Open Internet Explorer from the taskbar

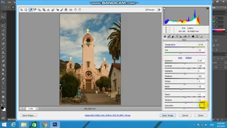coord(13,125)
